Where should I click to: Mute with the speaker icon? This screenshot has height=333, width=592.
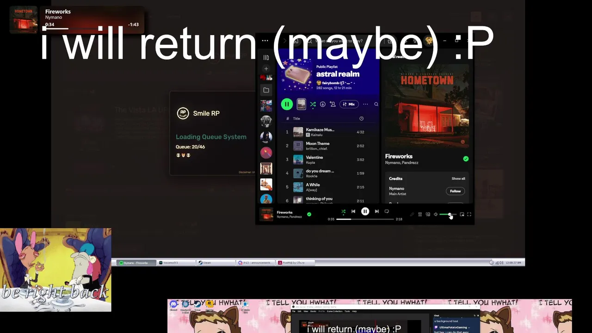pos(436,215)
